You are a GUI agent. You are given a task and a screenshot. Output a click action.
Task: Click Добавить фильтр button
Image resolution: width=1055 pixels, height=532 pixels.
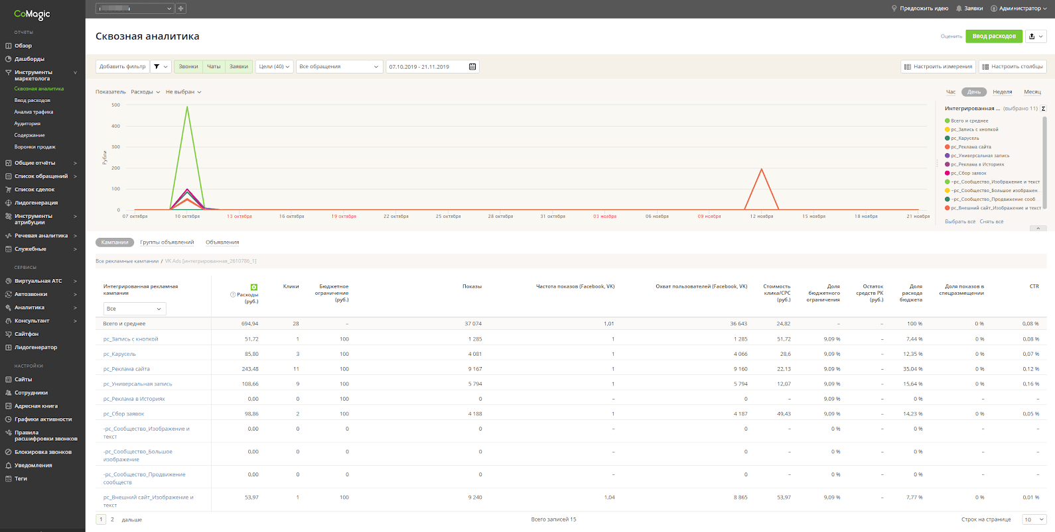pos(122,66)
